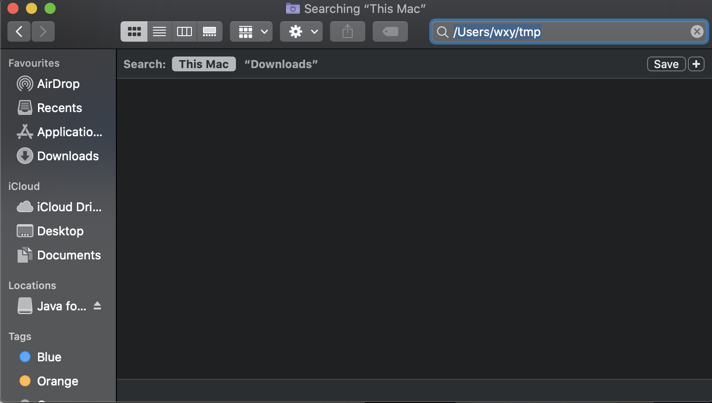Click the Locations section header

click(x=32, y=285)
